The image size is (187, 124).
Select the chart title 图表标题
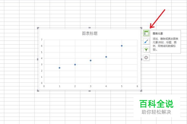[90, 34]
